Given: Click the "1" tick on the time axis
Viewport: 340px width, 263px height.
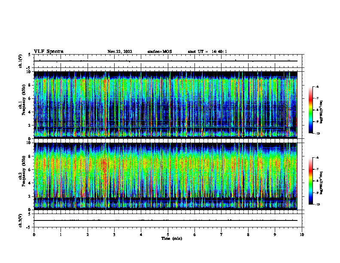Looking at the screenshot, I should [61, 235].
